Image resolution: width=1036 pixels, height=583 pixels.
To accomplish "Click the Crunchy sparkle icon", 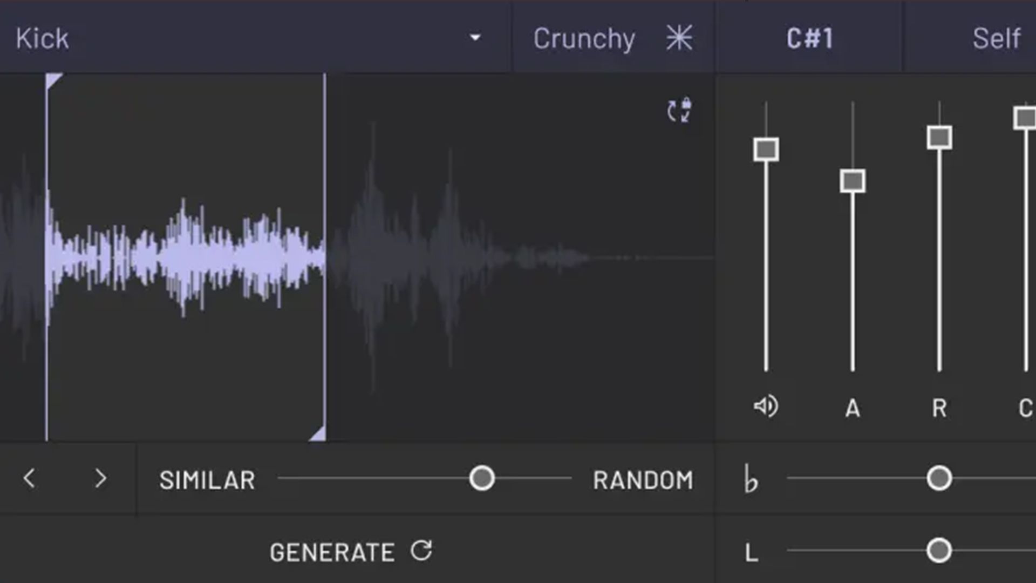I will point(679,38).
